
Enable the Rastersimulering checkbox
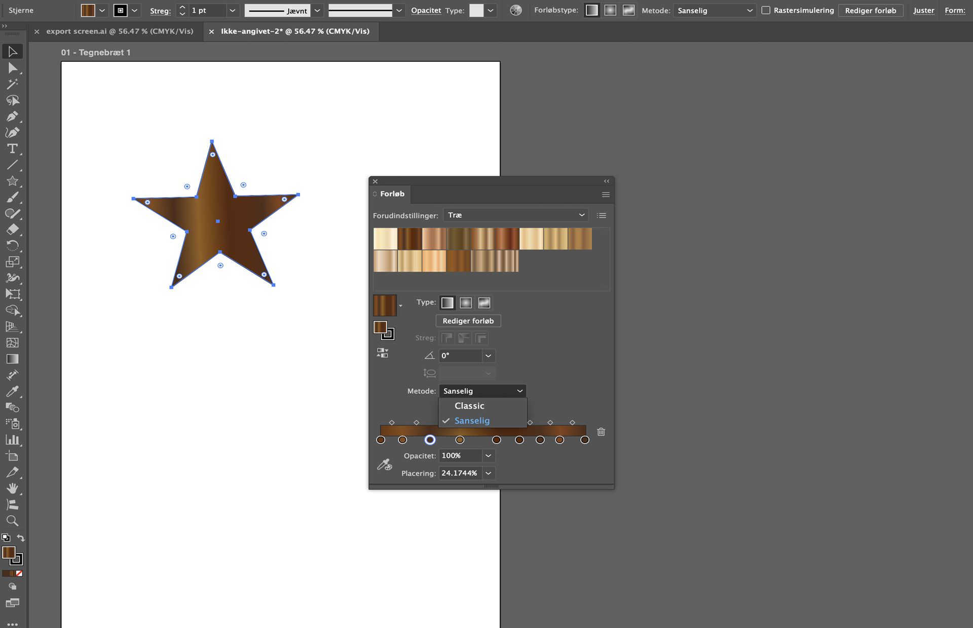click(x=766, y=10)
